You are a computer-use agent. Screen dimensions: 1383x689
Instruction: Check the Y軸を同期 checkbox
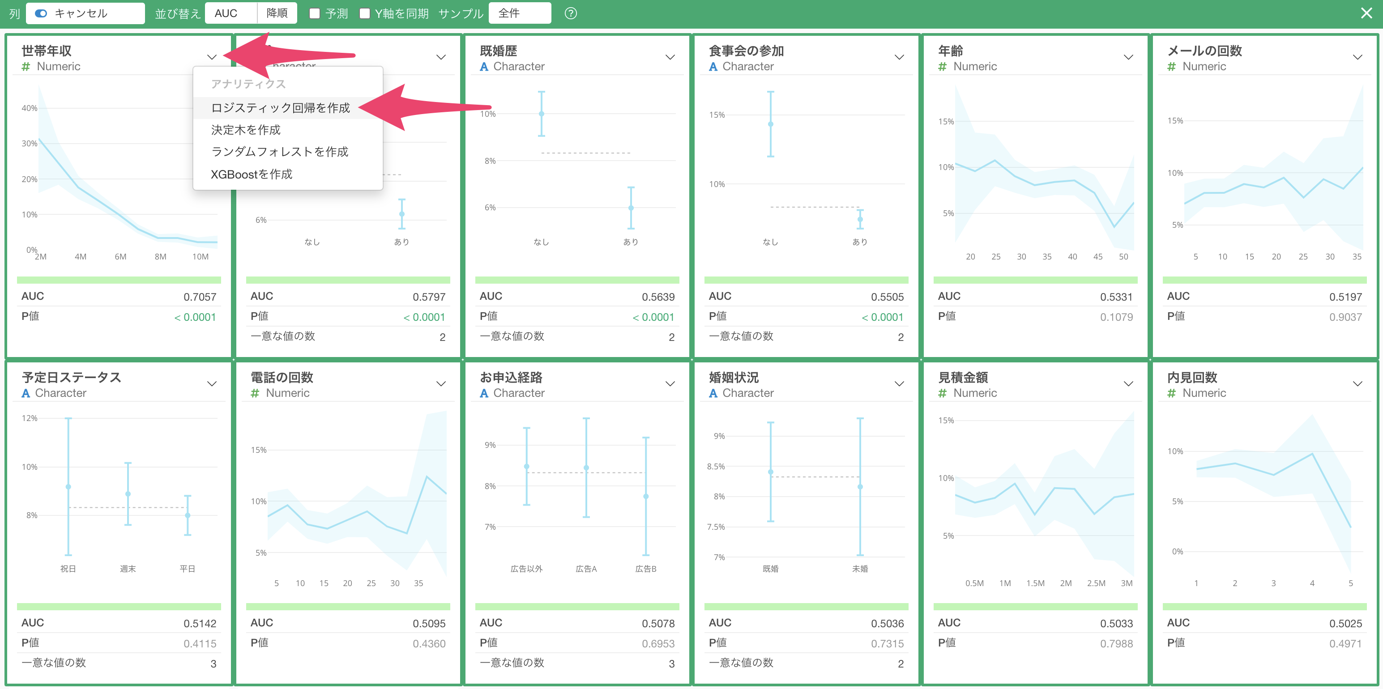click(364, 13)
